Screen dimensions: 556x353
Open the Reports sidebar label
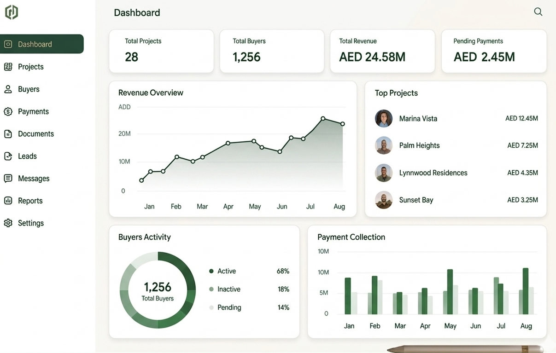pos(30,201)
